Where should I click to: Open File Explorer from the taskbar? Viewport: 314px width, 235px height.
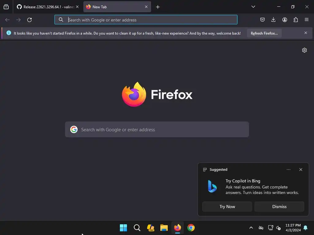click(164, 228)
